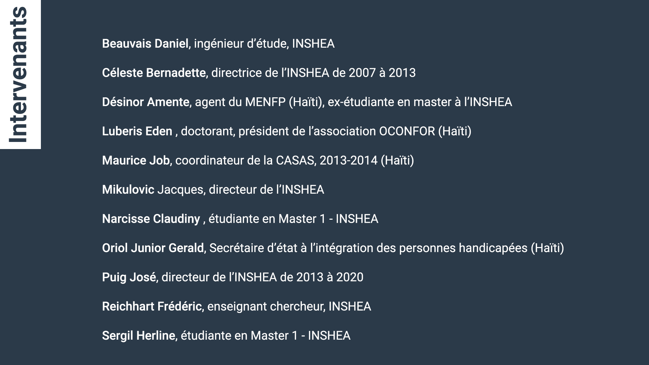Select the name "Oriol Junior Gerald"
The image size is (649, 365).
point(153,248)
